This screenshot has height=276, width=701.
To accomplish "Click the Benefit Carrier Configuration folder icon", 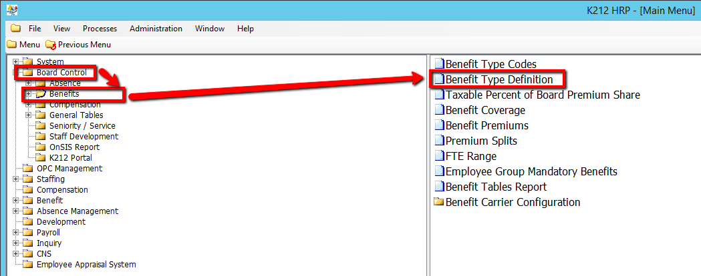I will click(x=439, y=202).
